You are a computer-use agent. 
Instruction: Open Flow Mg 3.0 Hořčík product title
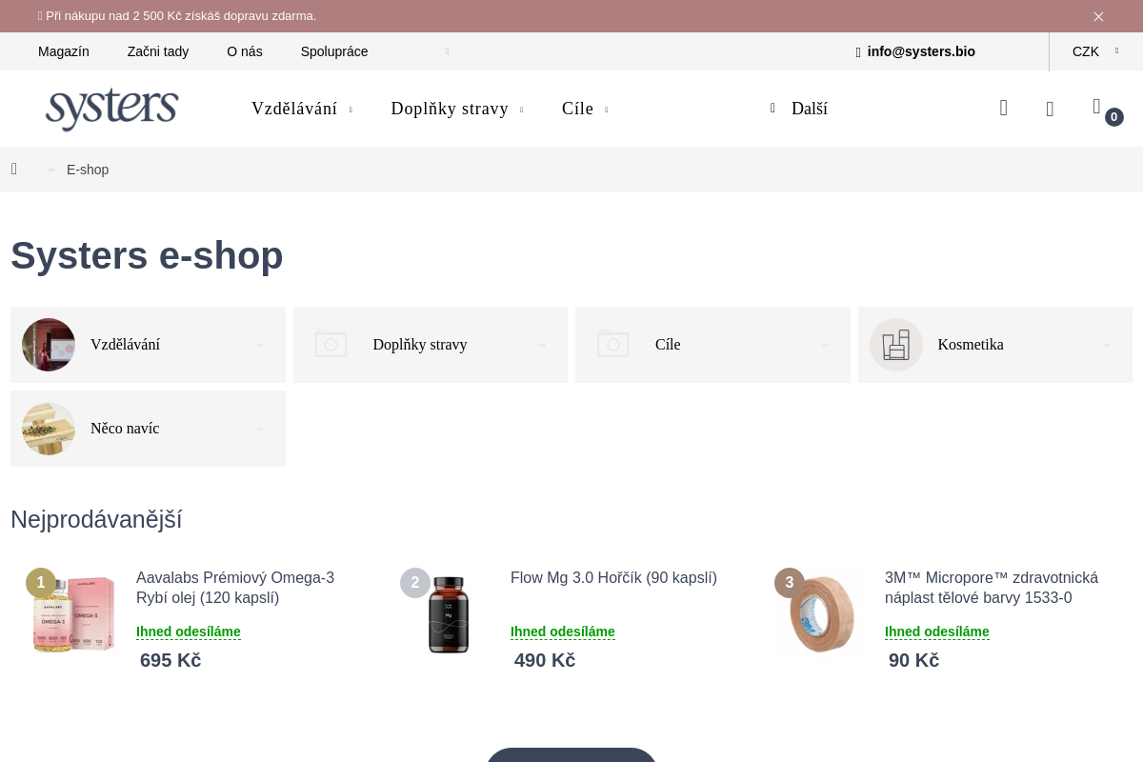[613, 578]
